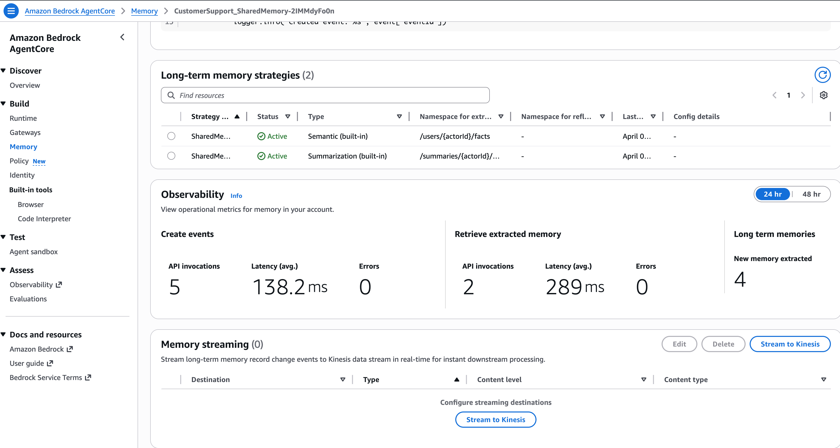Switch observability range to 48 hr
The height and width of the screenshot is (448, 840).
click(x=811, y=194)
